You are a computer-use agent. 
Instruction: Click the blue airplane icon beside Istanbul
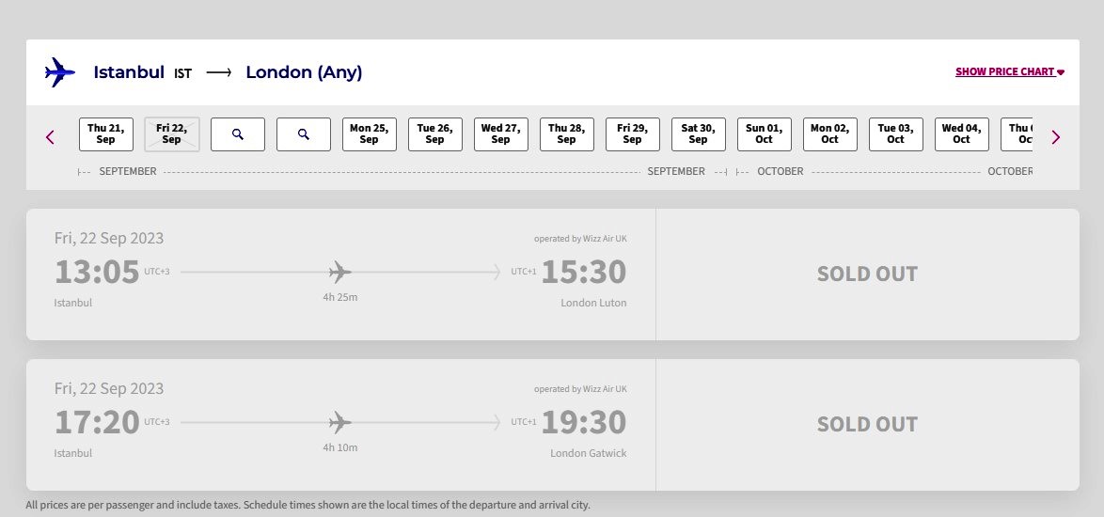tap(60, 71)
